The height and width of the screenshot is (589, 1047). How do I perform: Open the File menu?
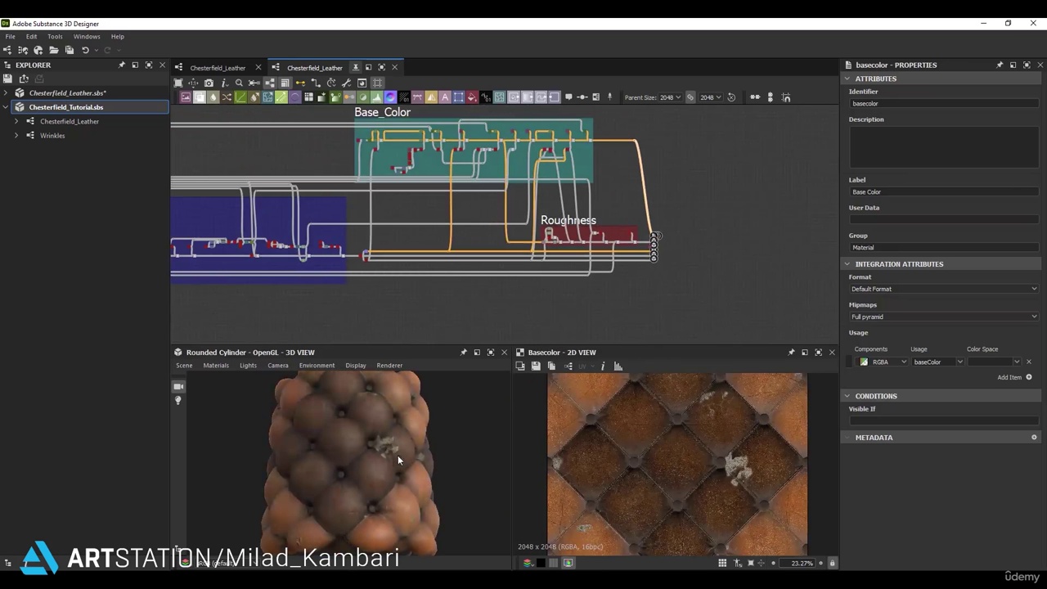coord(10,36)
